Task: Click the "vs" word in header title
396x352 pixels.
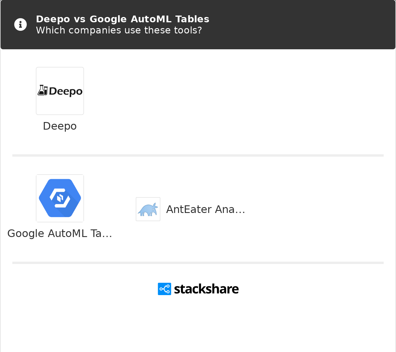Action: pyautogui.click(x=80, y=19)
